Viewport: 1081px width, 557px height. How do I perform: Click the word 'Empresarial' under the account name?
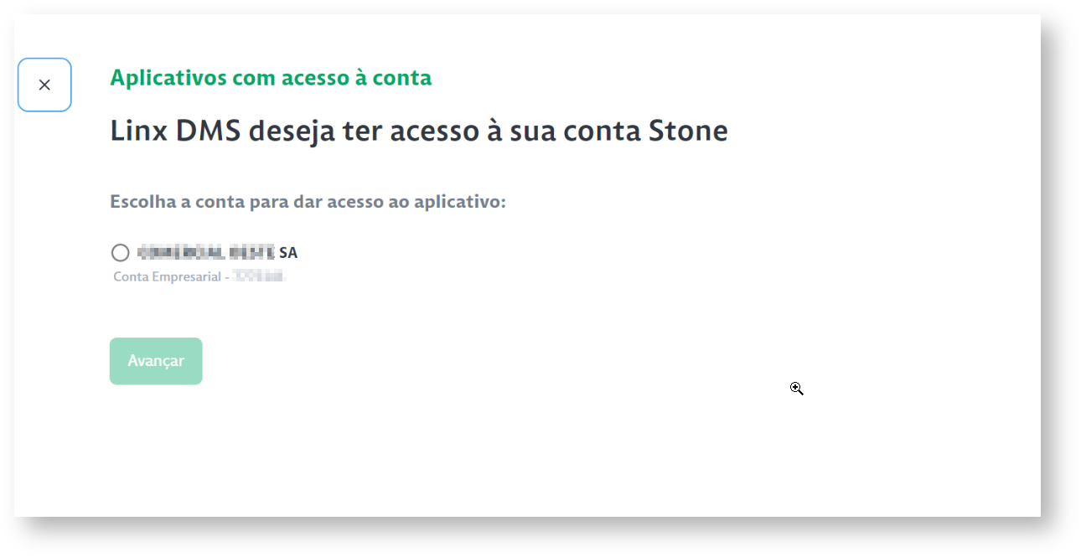tap(187, 276)
